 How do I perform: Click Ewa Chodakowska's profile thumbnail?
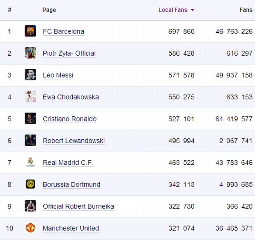click(30, 97)
